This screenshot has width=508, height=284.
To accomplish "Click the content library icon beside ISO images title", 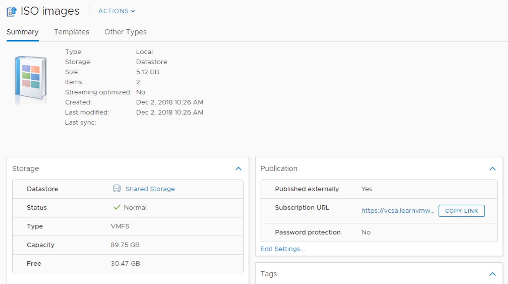I will (x=11, y=11).
